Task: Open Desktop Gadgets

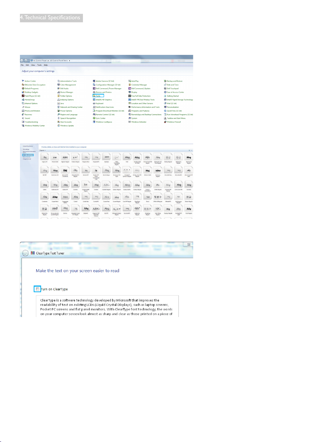Action: 30,92
